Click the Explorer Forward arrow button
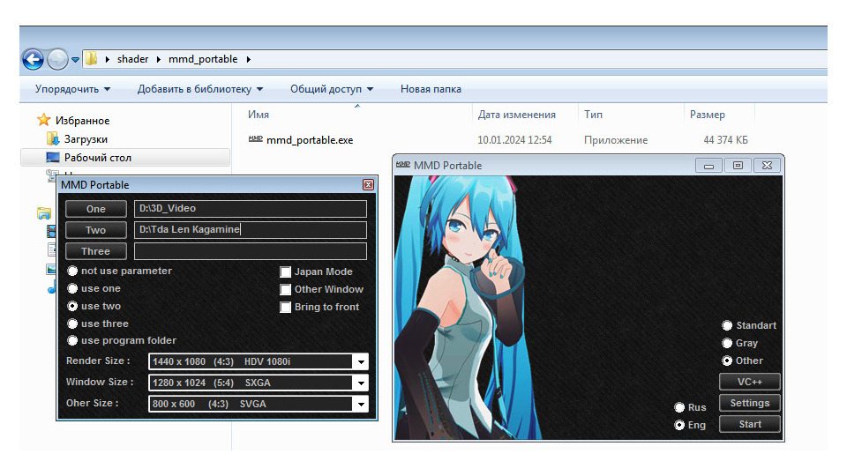The width and height of the screenshot is (847, 476). tap(57, 59)
